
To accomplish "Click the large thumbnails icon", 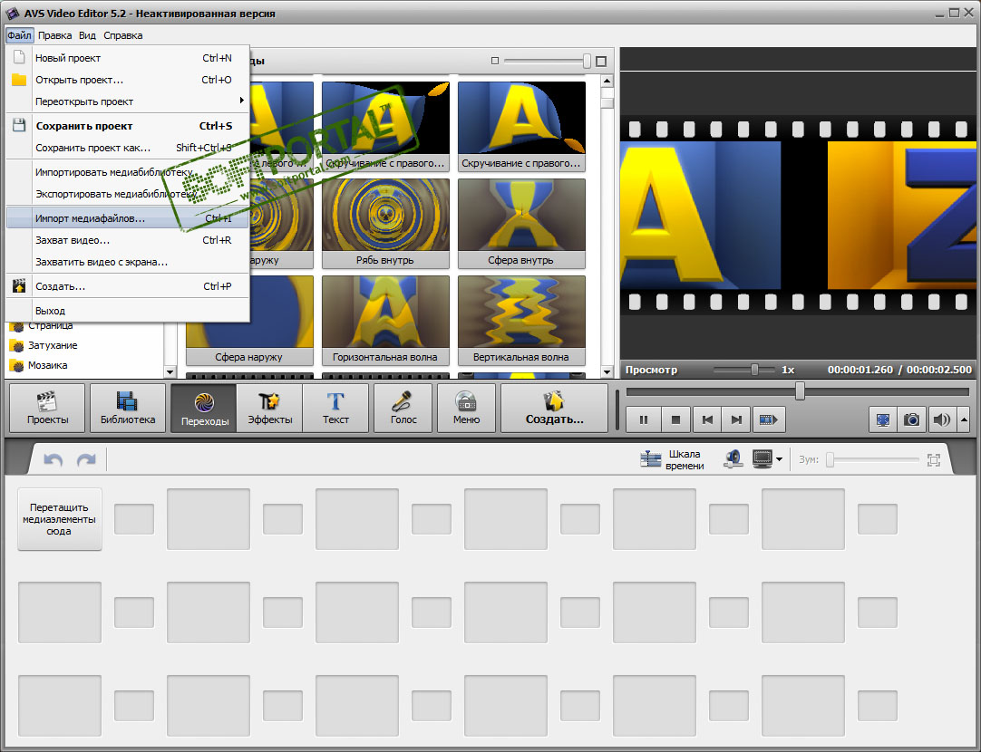I will 601,61.
